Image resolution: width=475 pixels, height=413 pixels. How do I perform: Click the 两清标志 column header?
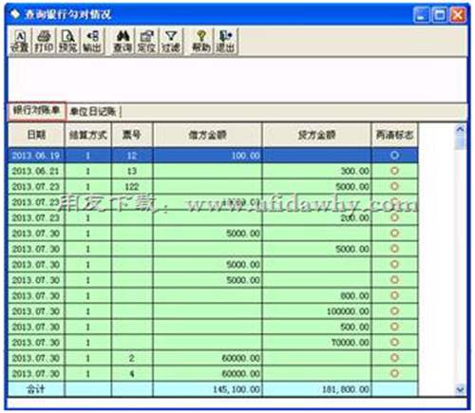(x=394, y=135)
